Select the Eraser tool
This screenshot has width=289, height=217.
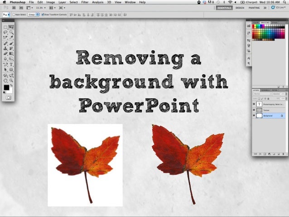coord(5,53)
